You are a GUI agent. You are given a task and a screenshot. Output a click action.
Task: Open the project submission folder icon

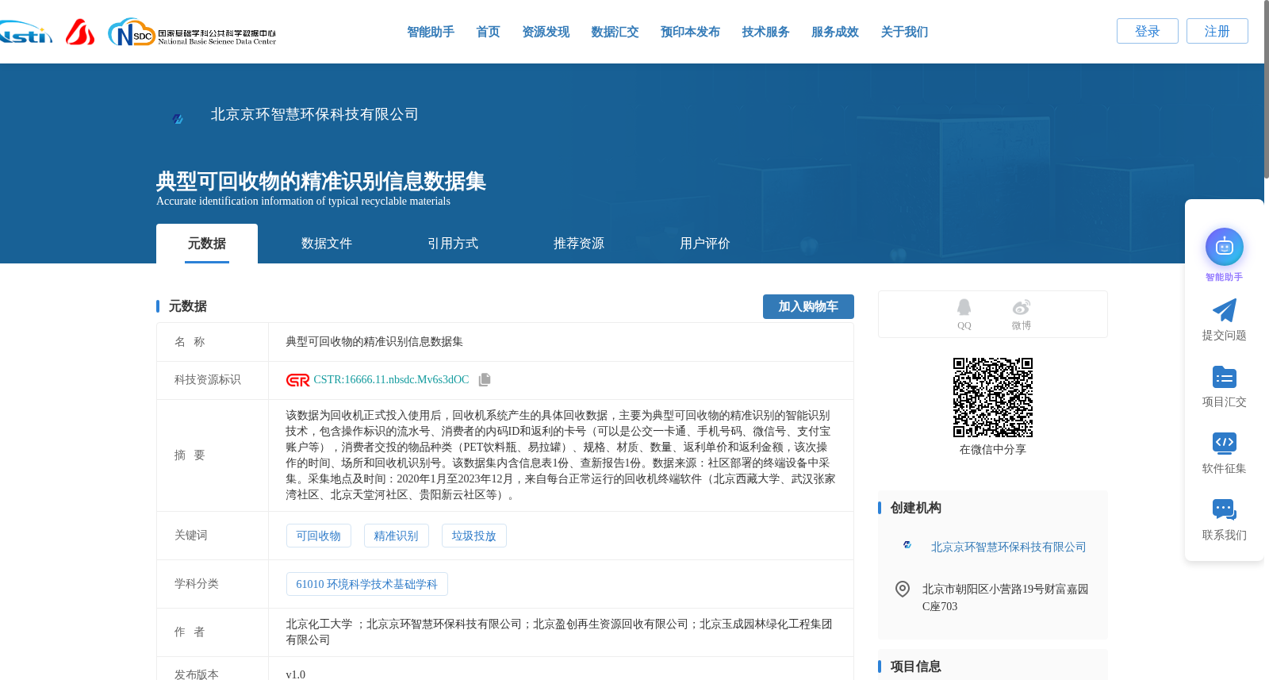click(x=1224, y=377)
